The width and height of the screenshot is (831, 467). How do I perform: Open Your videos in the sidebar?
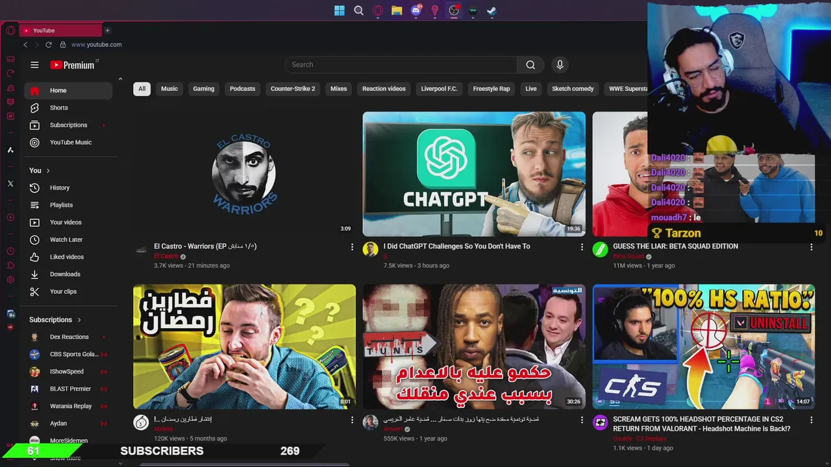(68, 222)
